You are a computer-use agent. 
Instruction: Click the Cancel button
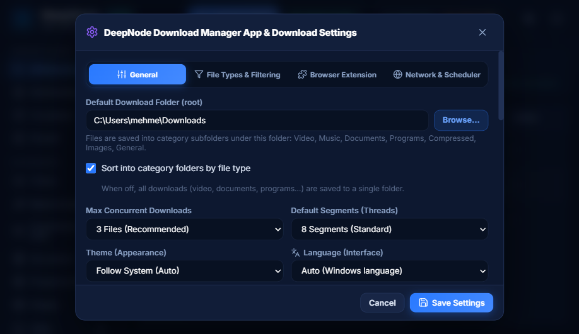[382, 303]
